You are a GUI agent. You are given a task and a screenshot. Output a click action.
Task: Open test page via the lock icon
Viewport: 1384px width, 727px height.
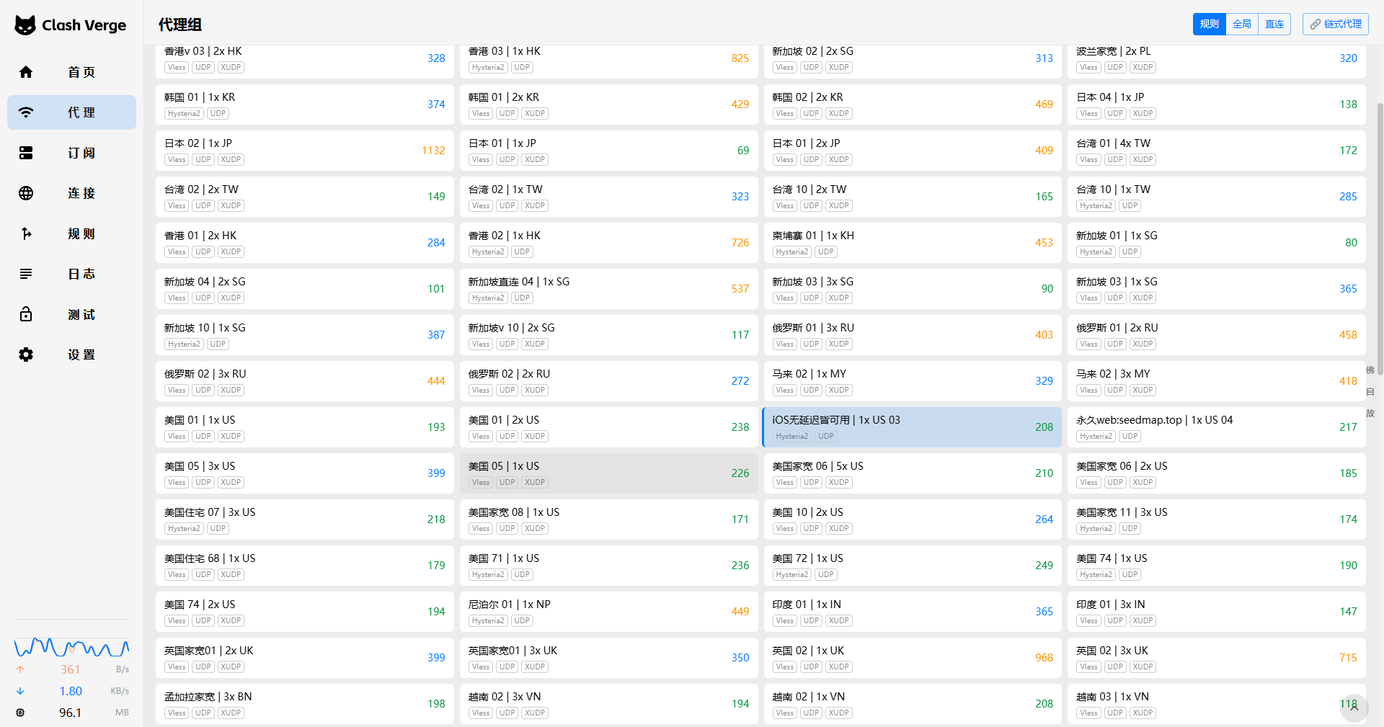(26, 314)
